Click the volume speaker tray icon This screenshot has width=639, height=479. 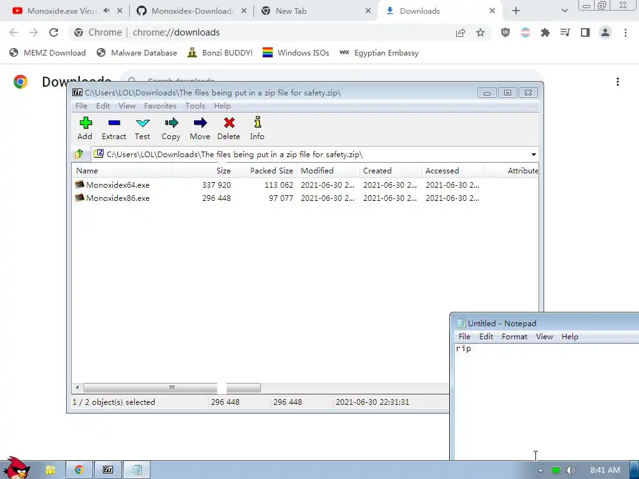coord(571,470)
